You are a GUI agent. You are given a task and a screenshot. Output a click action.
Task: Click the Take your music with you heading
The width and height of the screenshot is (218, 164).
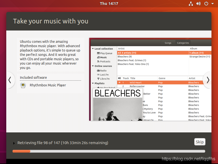coord(50,21)
